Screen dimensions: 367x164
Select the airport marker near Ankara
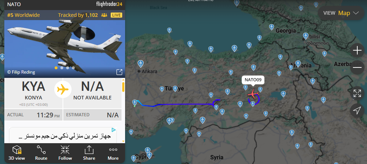141,64
